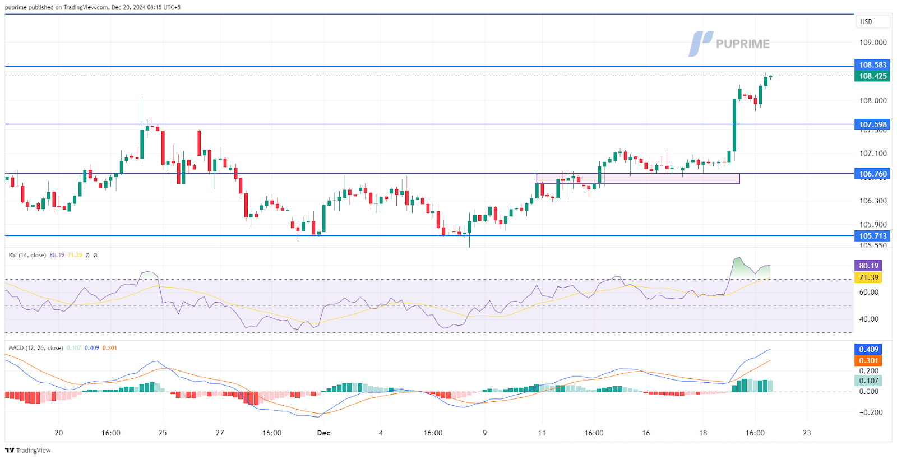Click the 105.900 price axis label

(x=873, y=225)
